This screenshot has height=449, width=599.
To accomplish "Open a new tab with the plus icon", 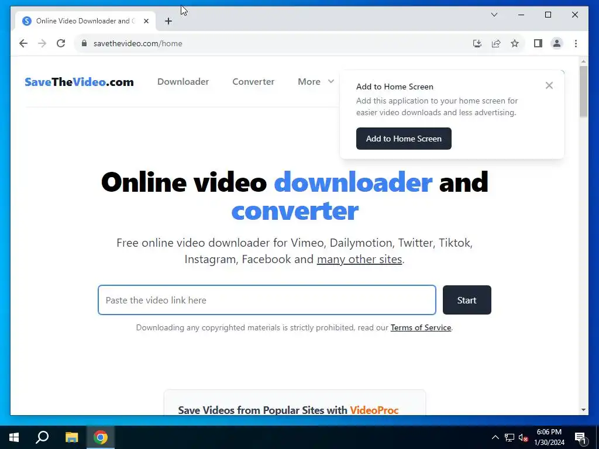I will tap(168, 21).
